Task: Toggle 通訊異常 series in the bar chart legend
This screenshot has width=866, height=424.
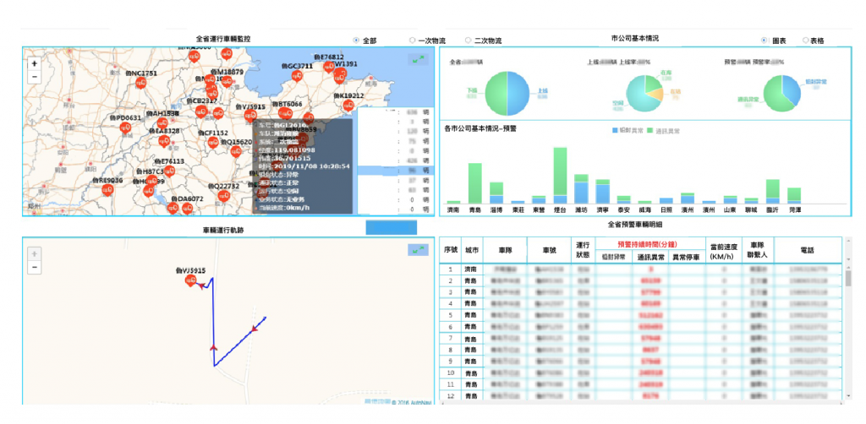Action: coord(663,131)
